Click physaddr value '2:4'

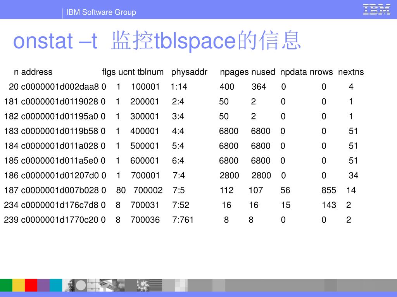pyautogui.click(x=178, y=102)
